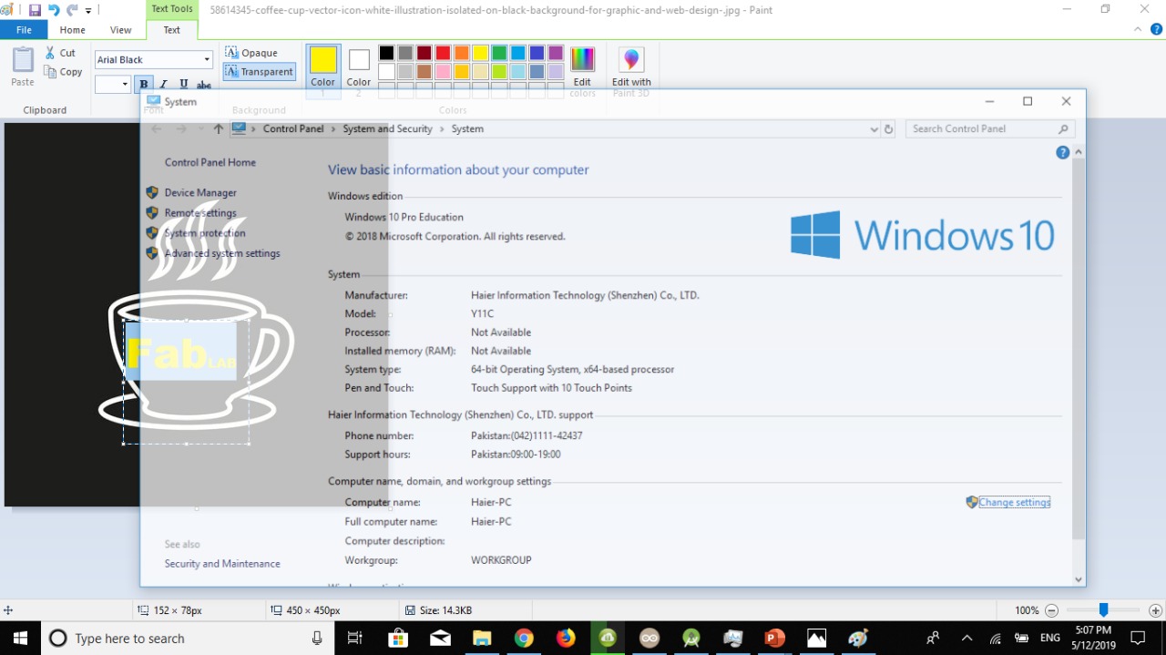Screen dimensions: 1166x655
Task: Click Copy in the Clipboard group
Action: pos(63,72)
